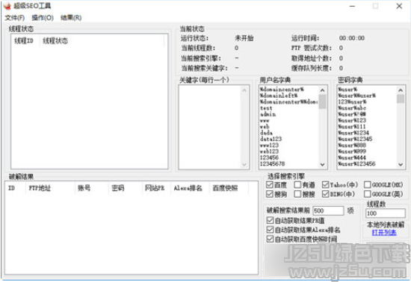Focus the 线程数 input field showing 100
This screenshot has width=411, height=282.
pos(386,213)
